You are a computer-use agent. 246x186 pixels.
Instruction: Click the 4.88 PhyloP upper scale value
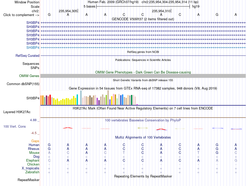click(33, 120)
